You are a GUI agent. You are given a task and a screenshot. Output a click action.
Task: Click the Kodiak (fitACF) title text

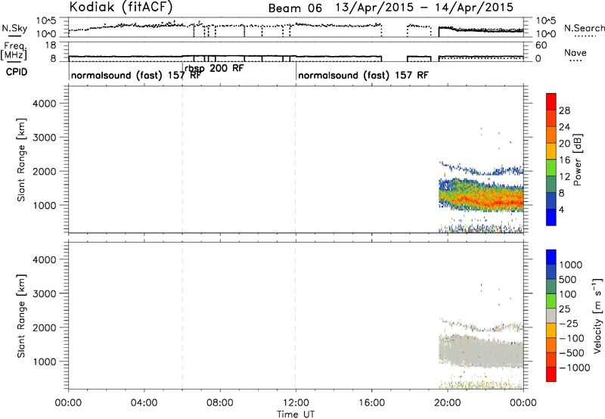click(121, 8)
